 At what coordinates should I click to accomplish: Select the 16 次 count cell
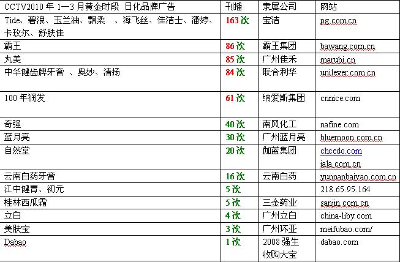pyautogui.click(x=235, y=176)
